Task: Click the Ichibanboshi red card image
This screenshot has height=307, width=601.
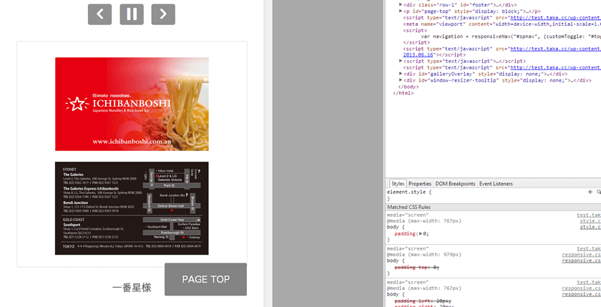Action: pos(132,104)
